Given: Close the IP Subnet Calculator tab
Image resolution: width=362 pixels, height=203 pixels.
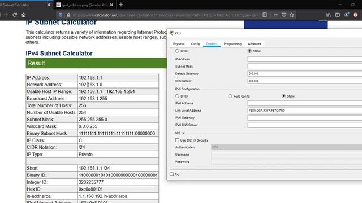Looking at the screenshot, I should click(x=49, y=5).
